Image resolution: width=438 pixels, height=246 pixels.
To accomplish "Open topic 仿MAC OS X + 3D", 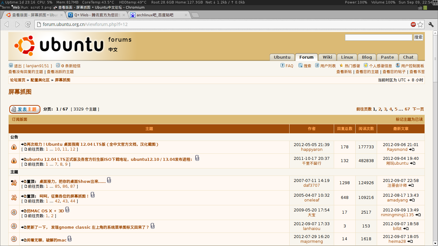I will 45,211.
